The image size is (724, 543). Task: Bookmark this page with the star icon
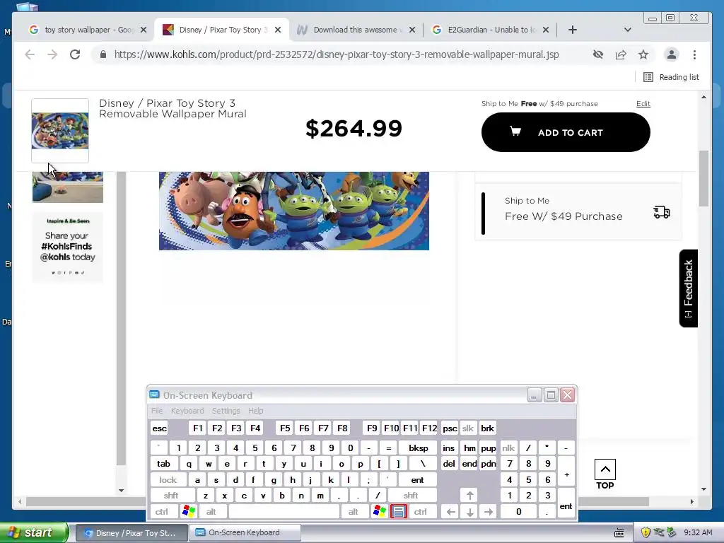coord(643,54)
